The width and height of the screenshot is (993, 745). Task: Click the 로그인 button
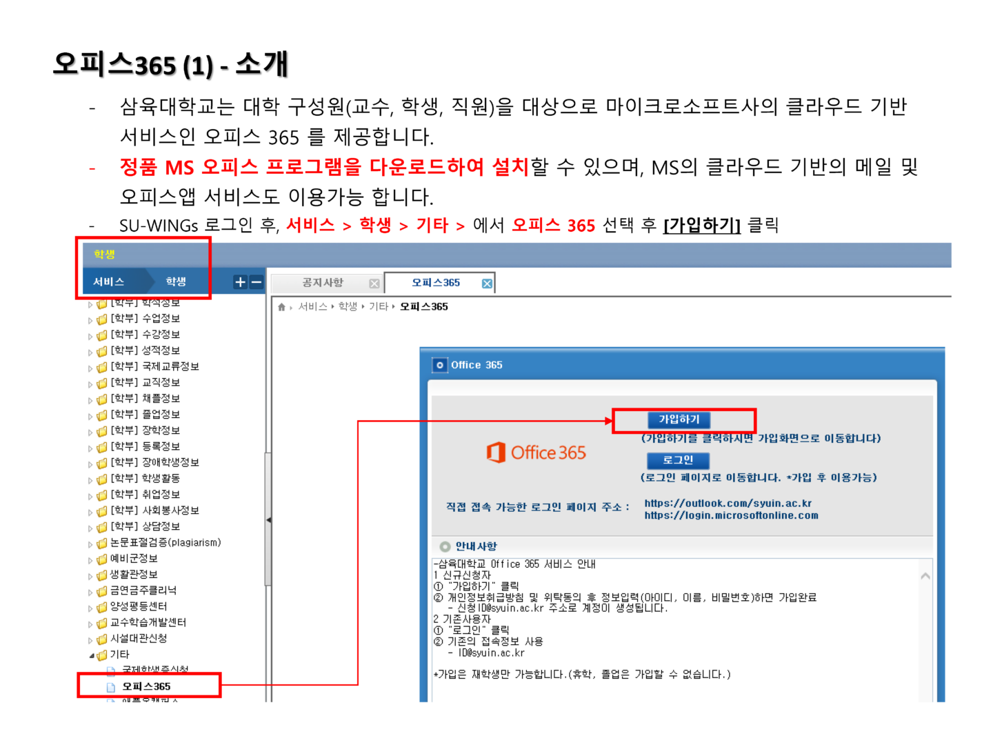click(x=679, y=460)
